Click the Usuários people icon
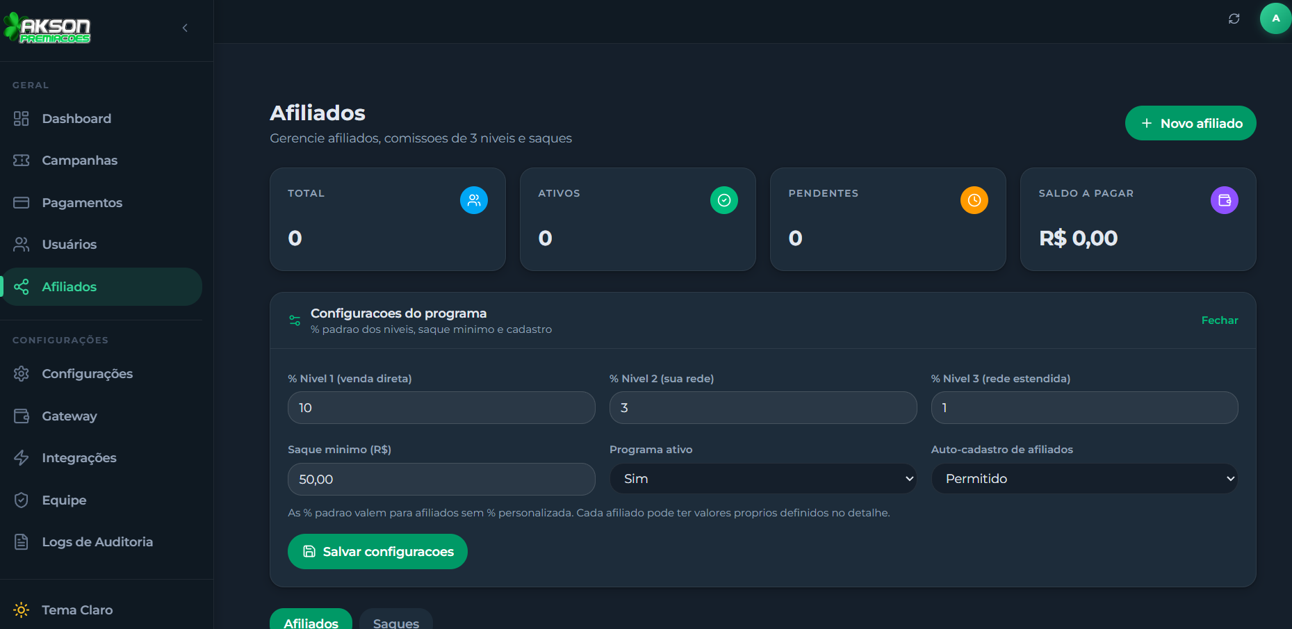This screenshot has height=629, width=1292. coord(22,245)
